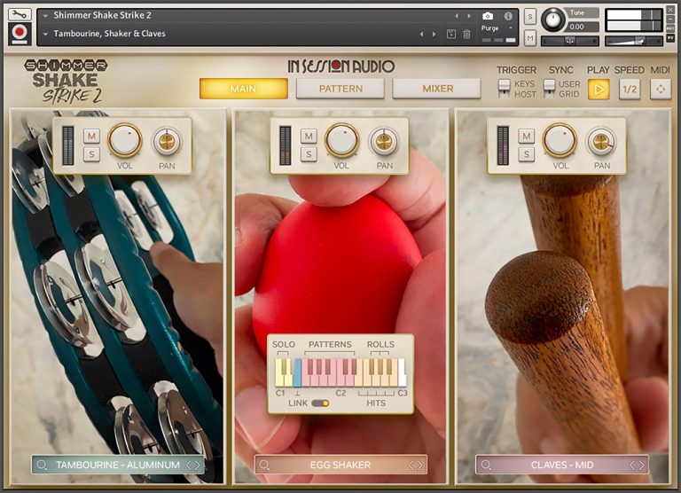The width and height of the screenshot is (681, 493).
Task: Click the Tambourine - Aluminum instrument selector
Action: click(x=117, y=465)
